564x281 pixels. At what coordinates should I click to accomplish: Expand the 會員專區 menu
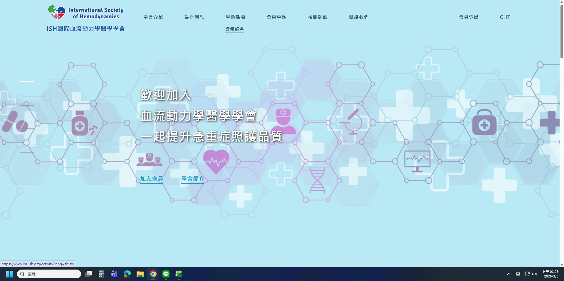(x=276, y=17)
